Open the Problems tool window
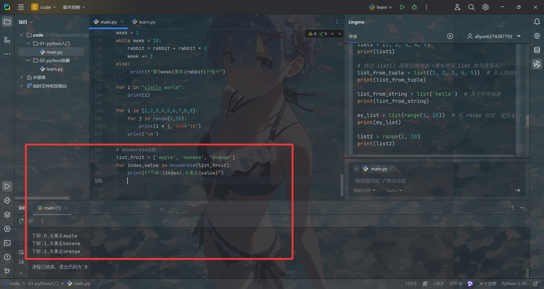The height and width of the screenshot is (289, 544). pyautogui.click(x=7, y=257)
